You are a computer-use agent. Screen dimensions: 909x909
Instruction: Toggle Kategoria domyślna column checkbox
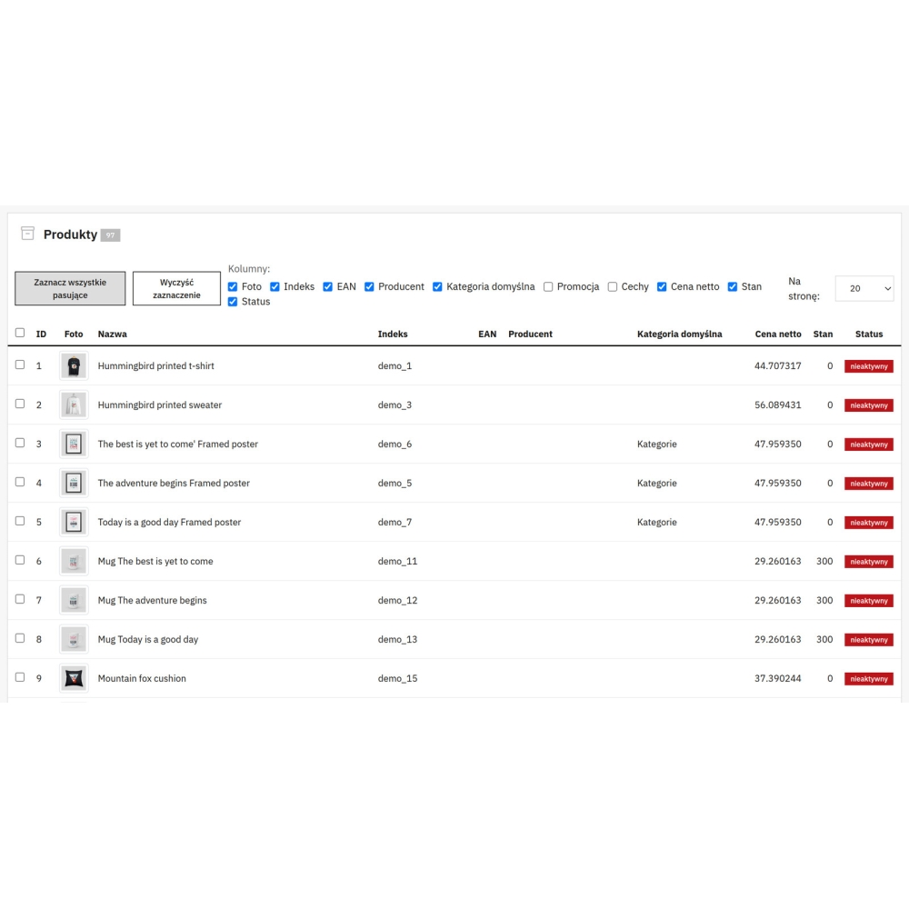(437, 287)
